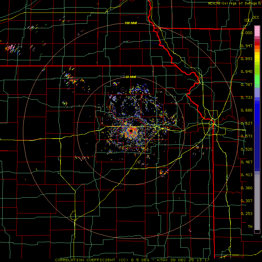Select the 0.413 scale label
The image size is (262, 262).
[247, 175]
